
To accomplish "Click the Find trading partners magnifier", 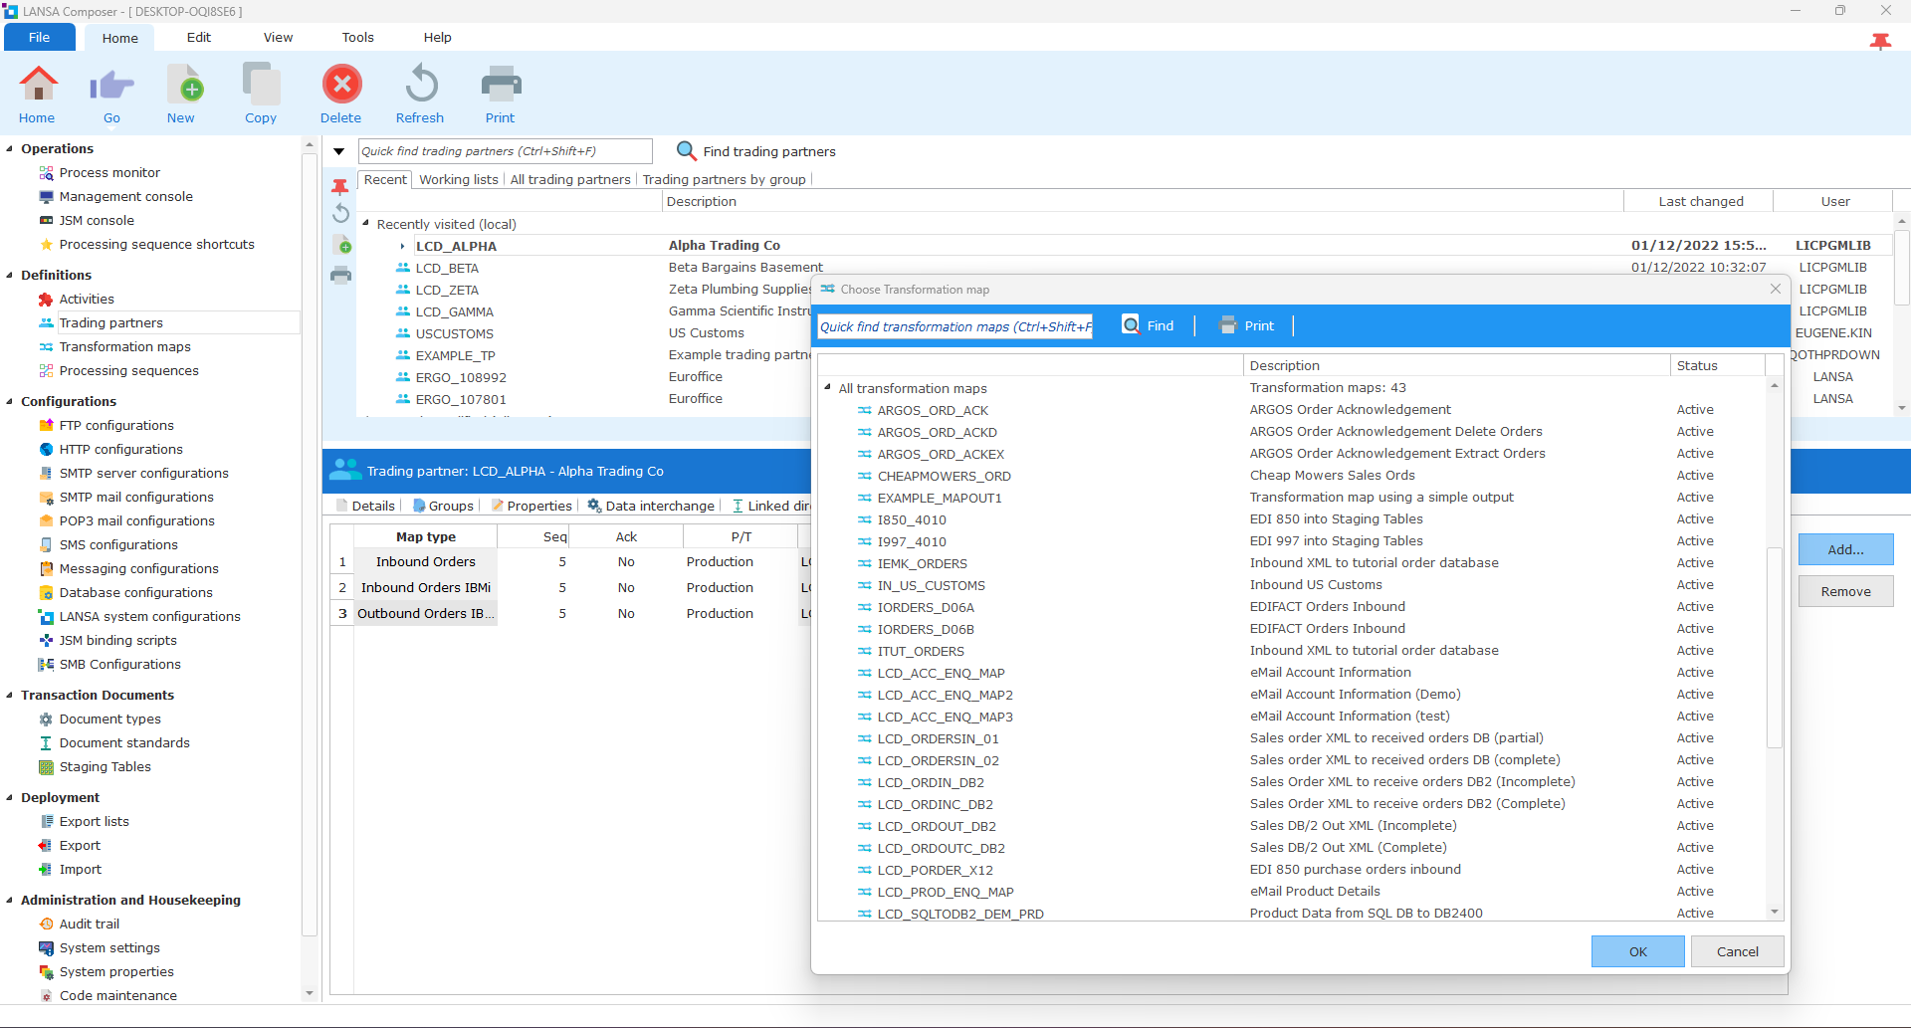I will (686, 151).
